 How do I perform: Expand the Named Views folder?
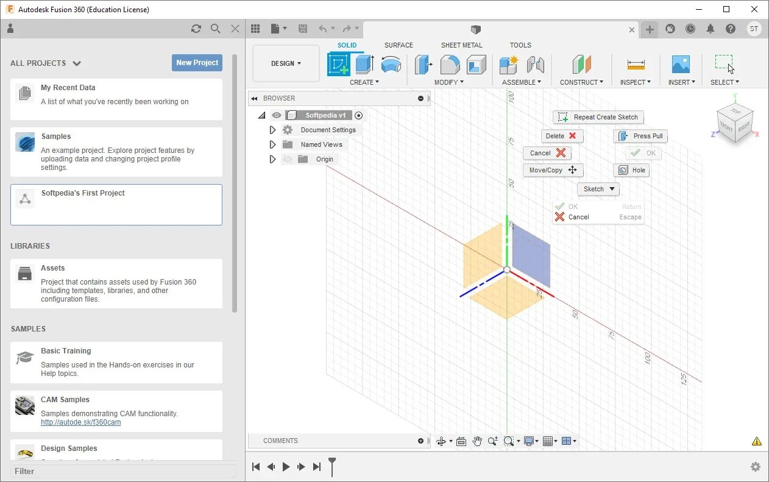[x=272, y=144]
